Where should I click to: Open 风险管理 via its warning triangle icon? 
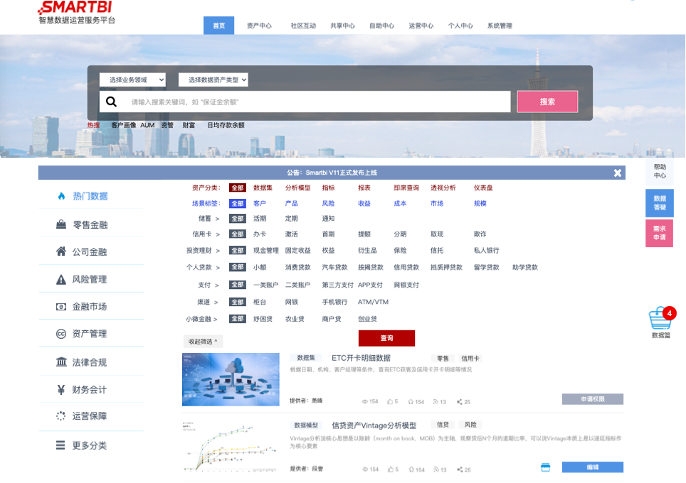click(61, 278)
